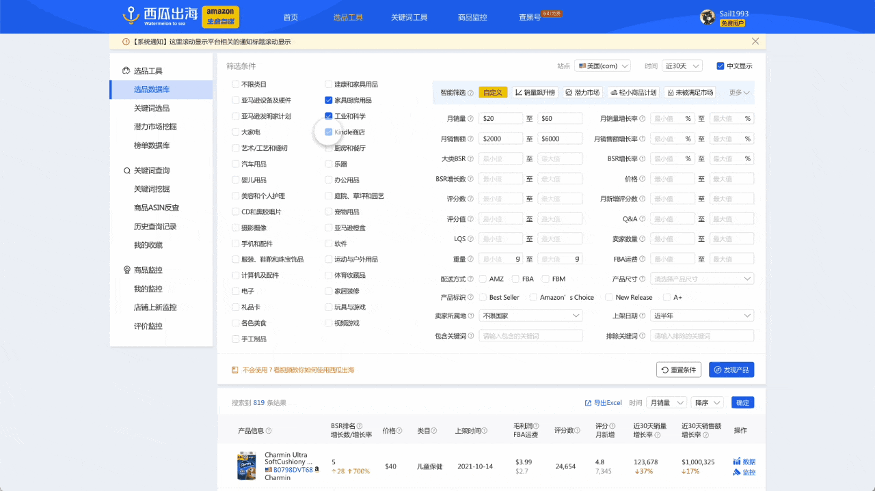Viewport: 875px width, 491px height.
Task: Click the 重置条件 reset button
Action: click(679, 369)
